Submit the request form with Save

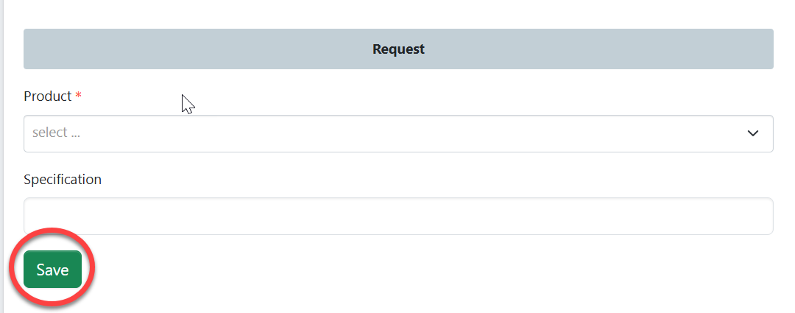[x=52, y=270]
